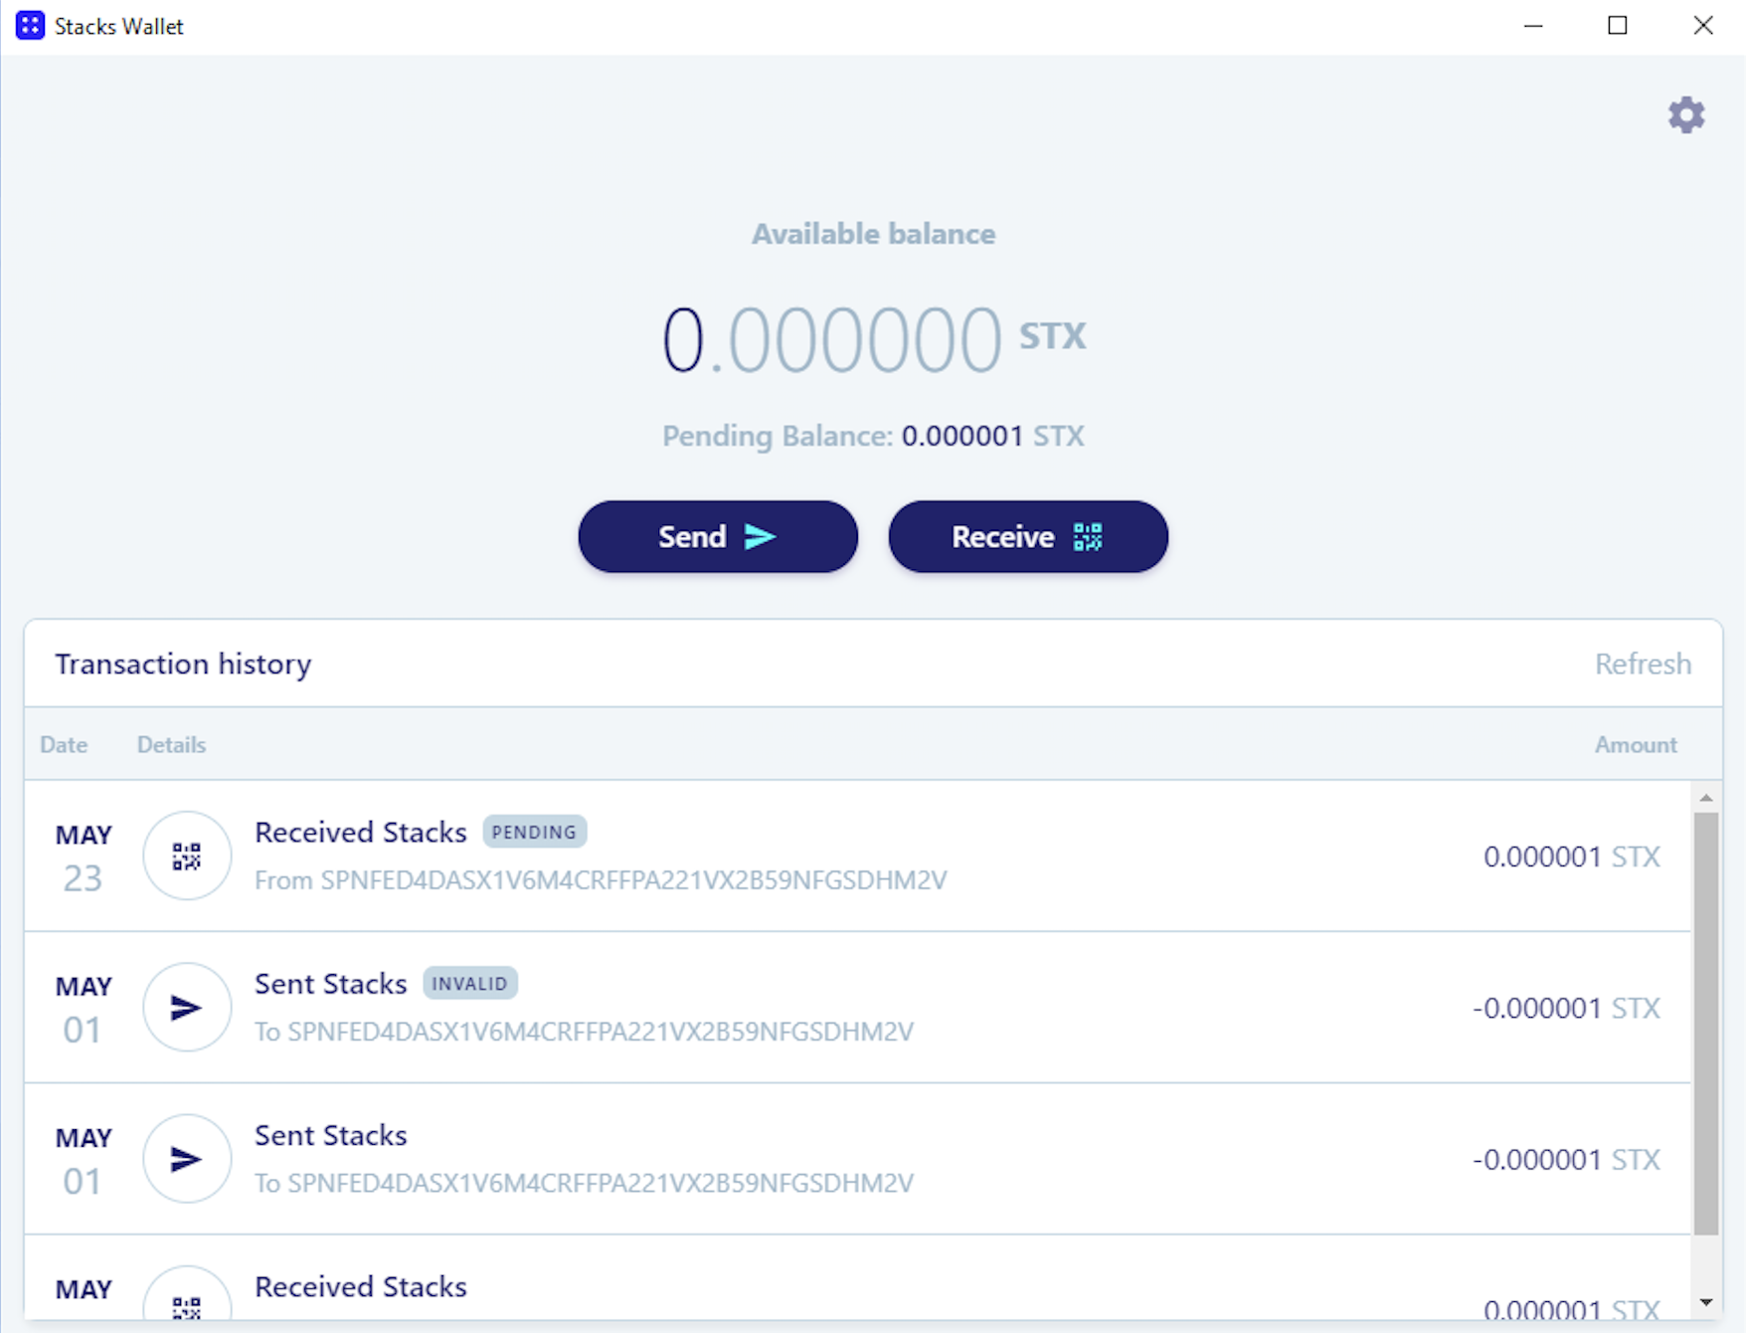
Task: Click the send arrow icon inside Send button
Action: pos(761,536)
